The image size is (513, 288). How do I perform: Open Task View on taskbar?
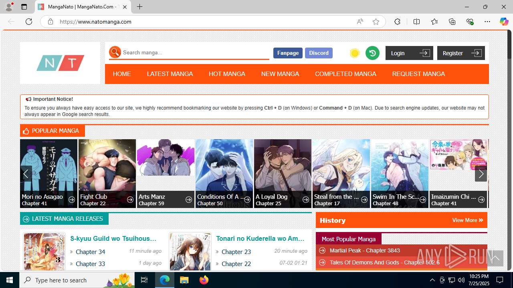coord(144,280)
